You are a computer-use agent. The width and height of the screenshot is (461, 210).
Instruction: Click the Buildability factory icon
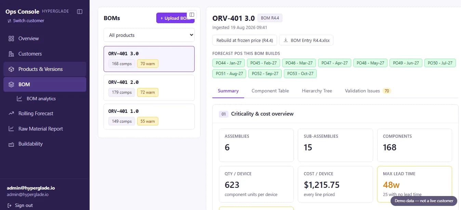[11, 144]
